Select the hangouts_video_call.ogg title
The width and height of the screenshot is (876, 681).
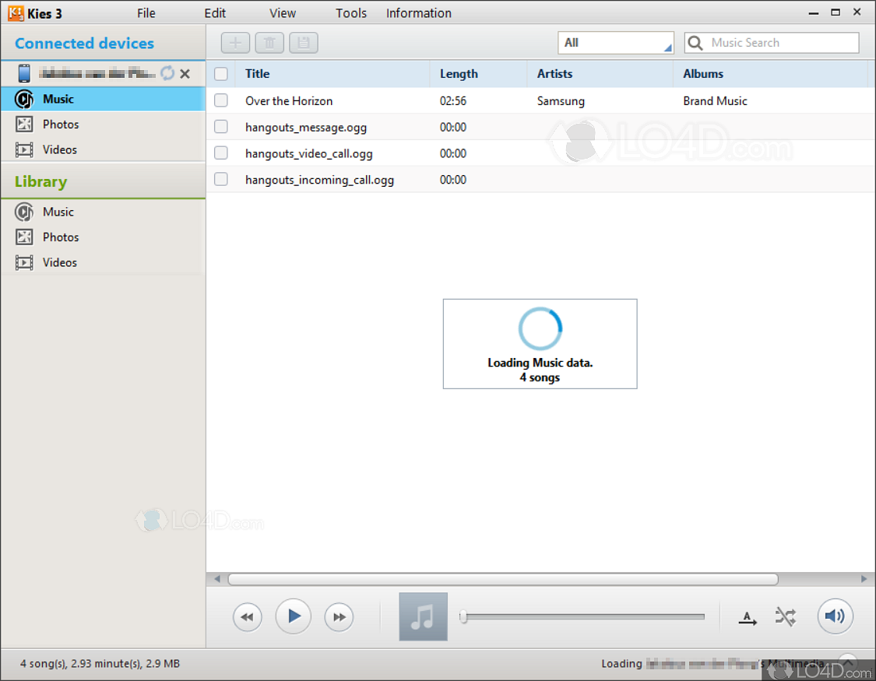(308, 153)
